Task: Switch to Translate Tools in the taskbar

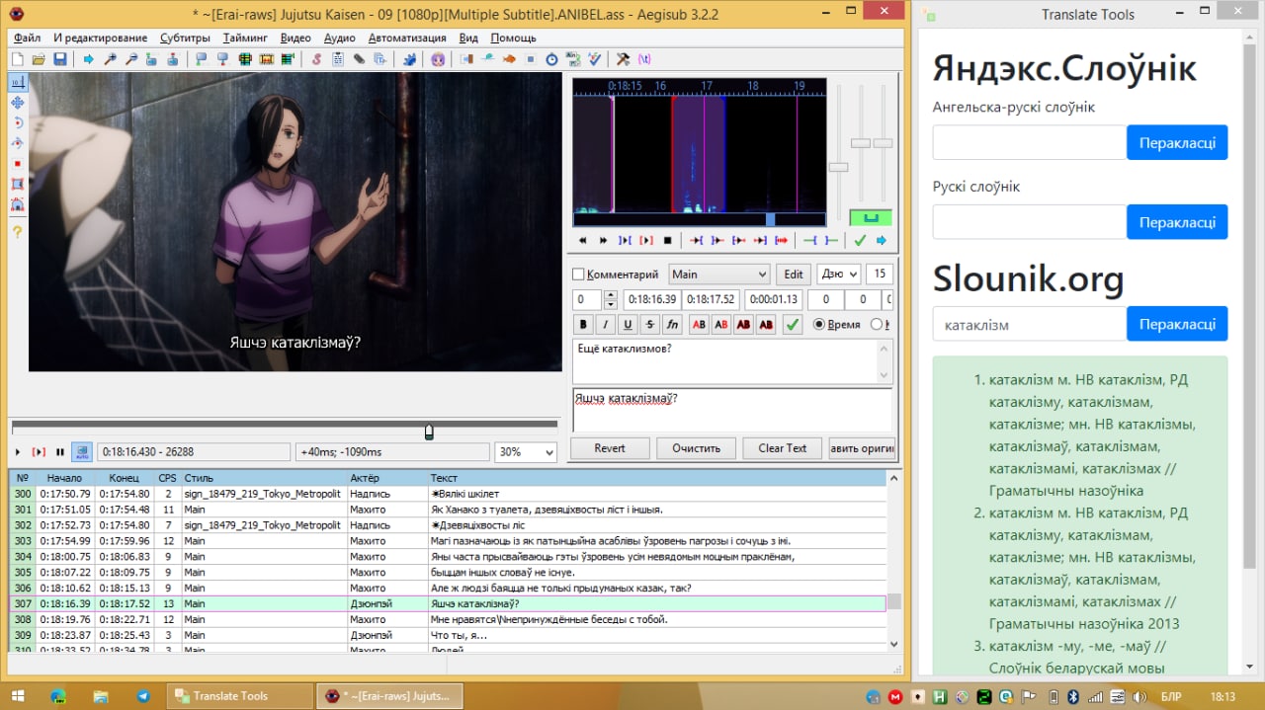Action: coord(237,695)
